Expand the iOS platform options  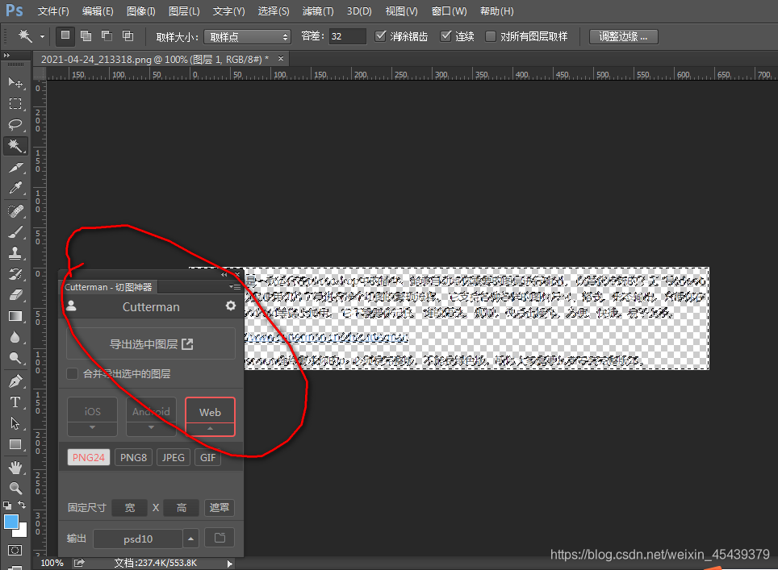pyautogui.click(x=92, y=428)
